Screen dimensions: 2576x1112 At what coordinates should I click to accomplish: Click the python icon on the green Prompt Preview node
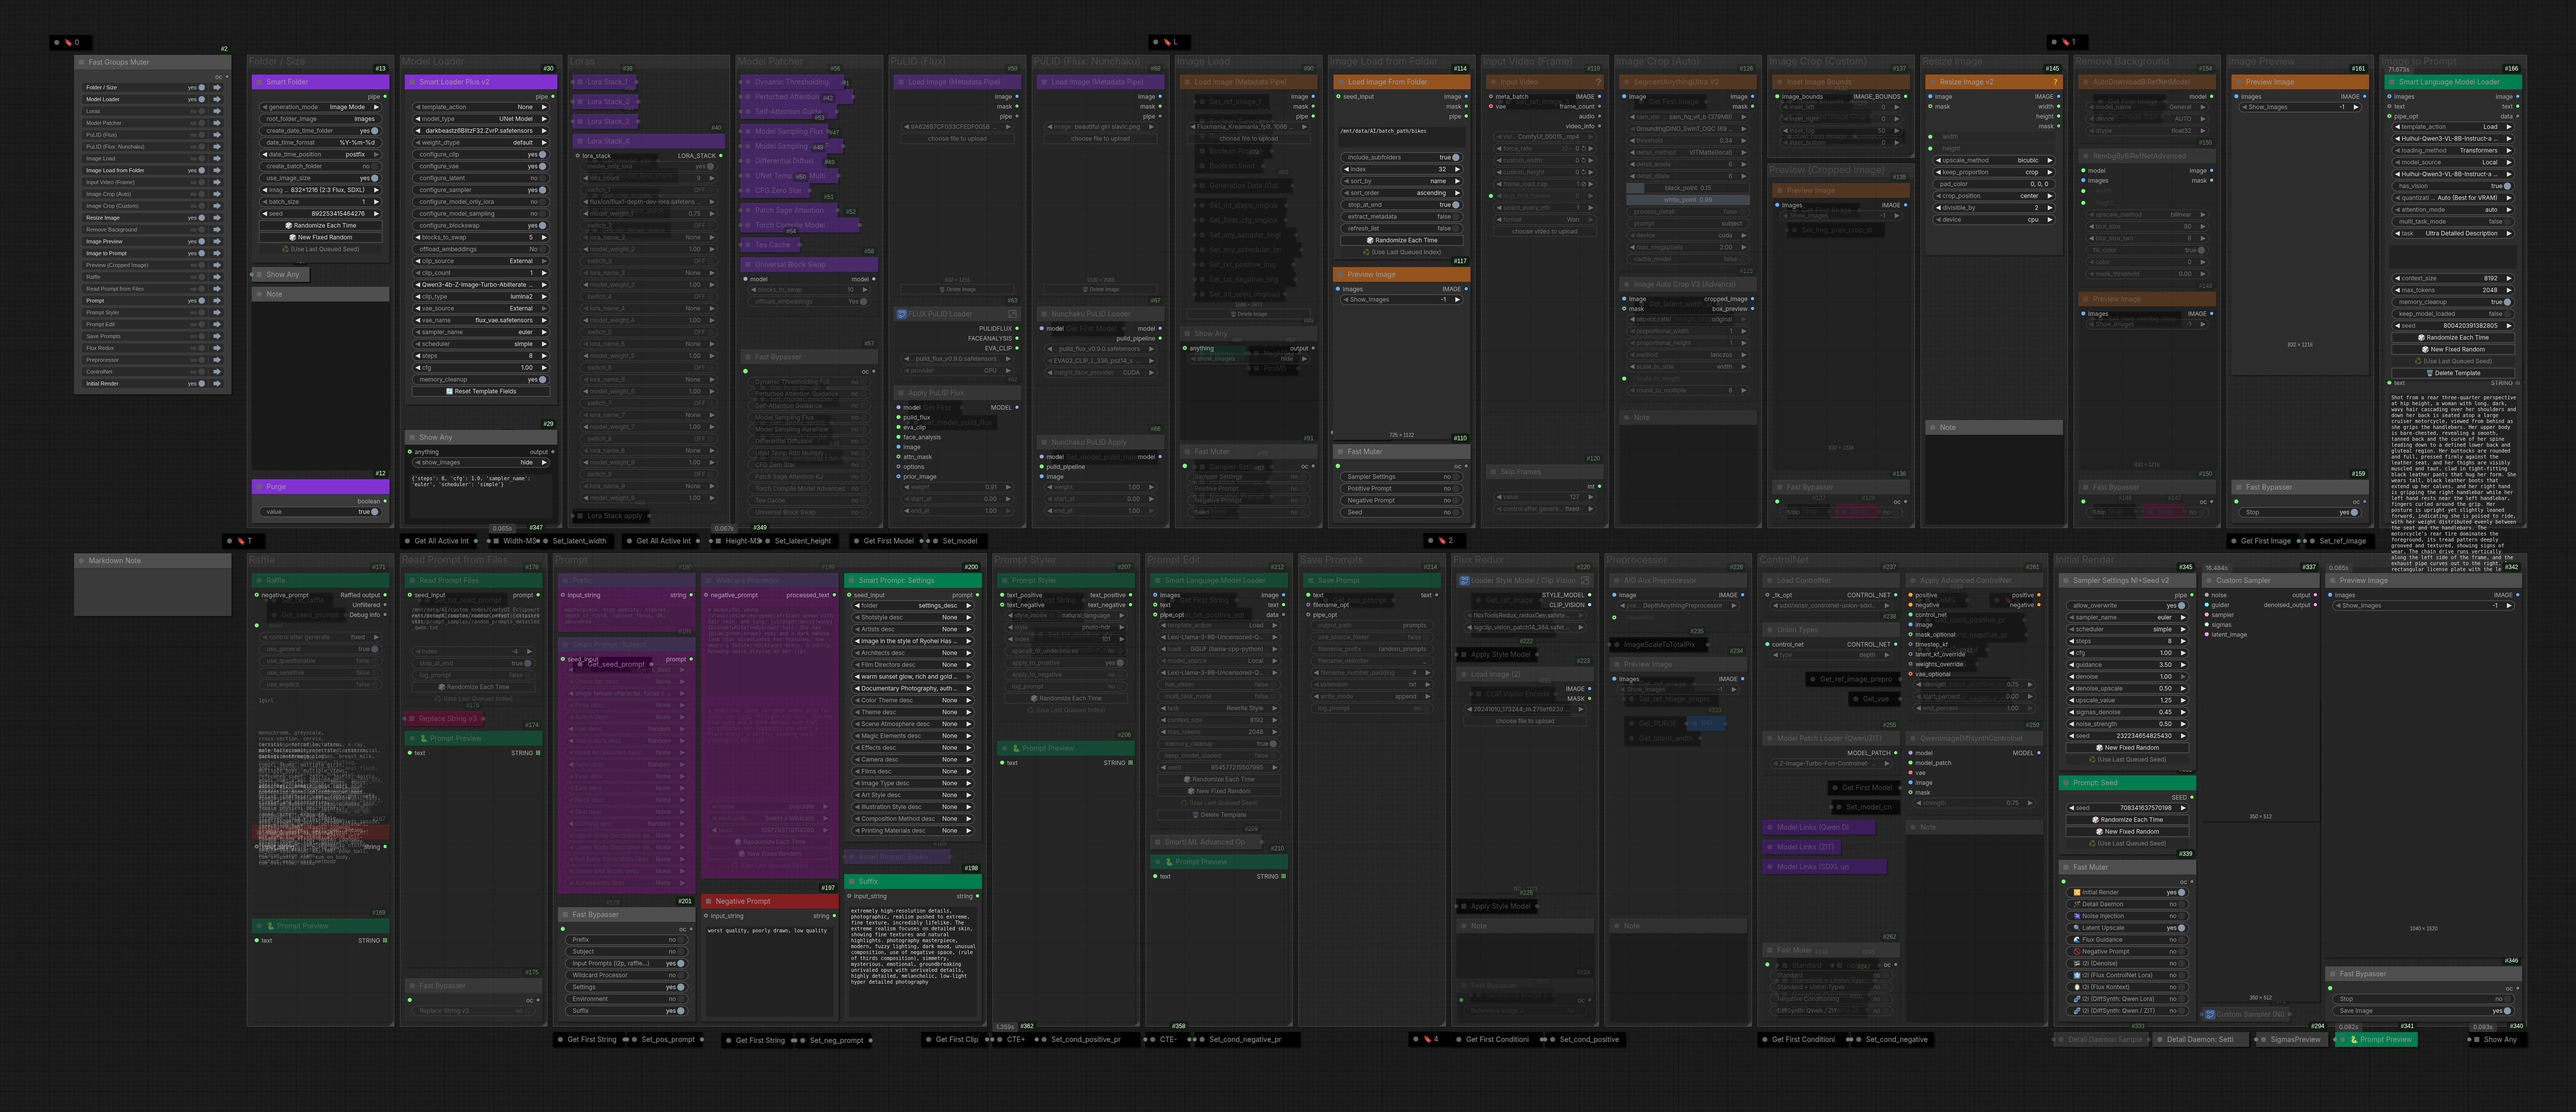2354,1040
